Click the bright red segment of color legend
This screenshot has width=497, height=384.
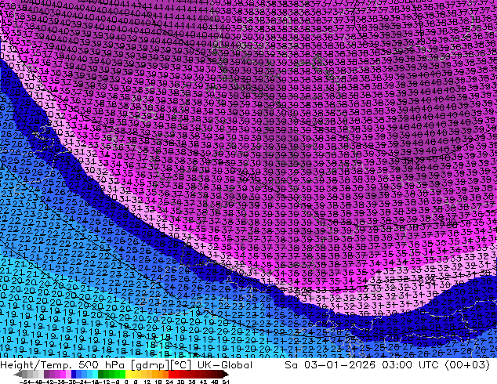pos(172,374)
